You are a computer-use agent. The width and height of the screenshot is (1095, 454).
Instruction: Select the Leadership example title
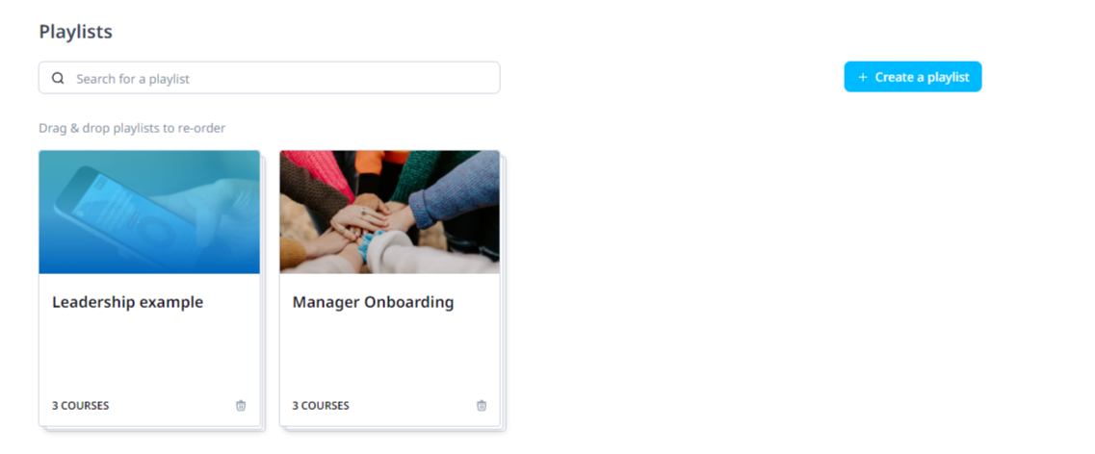[x=128, y=302]
